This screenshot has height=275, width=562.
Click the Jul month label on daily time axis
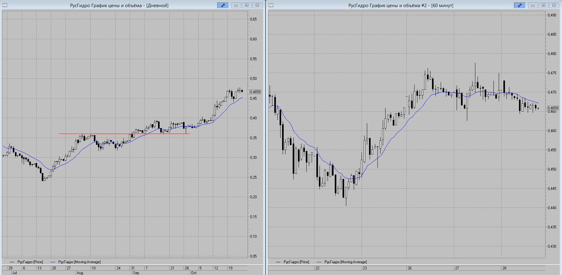(14, 273)
